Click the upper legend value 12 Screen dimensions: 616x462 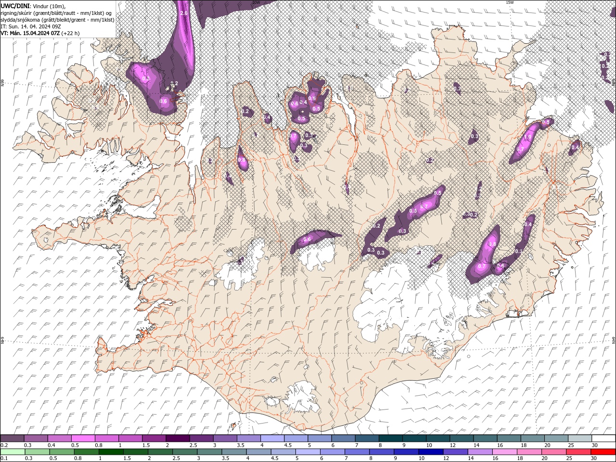coord(453,445)
